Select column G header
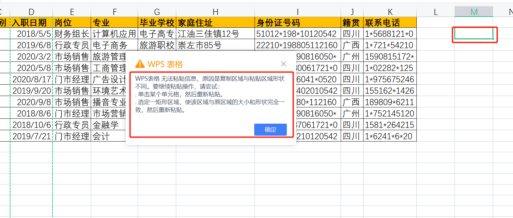The width and height of the screenshot is (513, 218). (x=157, y=12)
